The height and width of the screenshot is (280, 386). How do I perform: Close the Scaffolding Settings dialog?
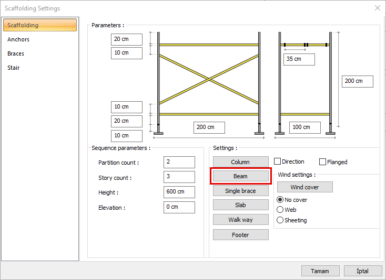[x=377, y=8]
